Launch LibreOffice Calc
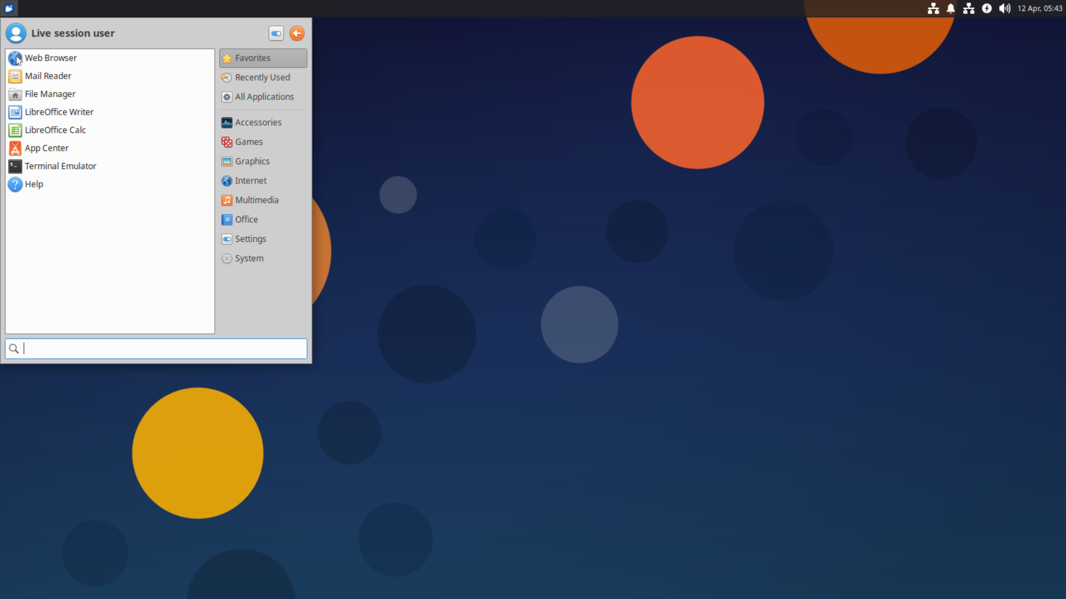 tap(55, 130)
